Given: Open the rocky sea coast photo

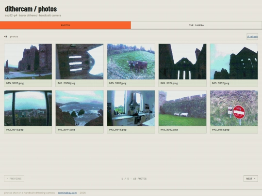Looking at the screenshot, I should coord(80,108).
